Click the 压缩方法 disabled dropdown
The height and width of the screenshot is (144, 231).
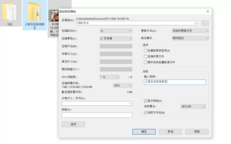(116, 46)
